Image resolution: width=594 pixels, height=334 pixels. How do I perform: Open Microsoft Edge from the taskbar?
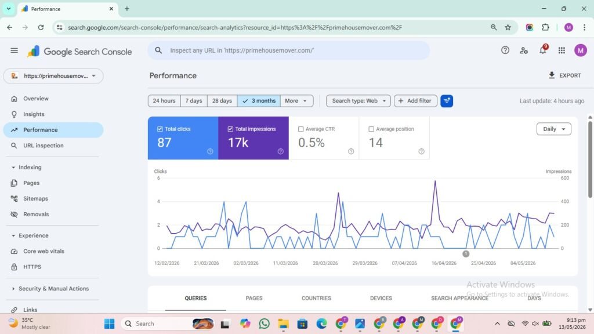click(321, 324)
